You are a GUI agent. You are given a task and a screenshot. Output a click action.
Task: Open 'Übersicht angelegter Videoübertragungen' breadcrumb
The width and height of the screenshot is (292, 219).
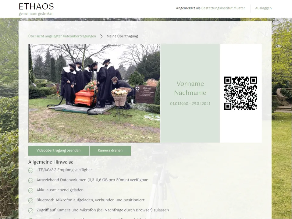(x=62, y=36)
